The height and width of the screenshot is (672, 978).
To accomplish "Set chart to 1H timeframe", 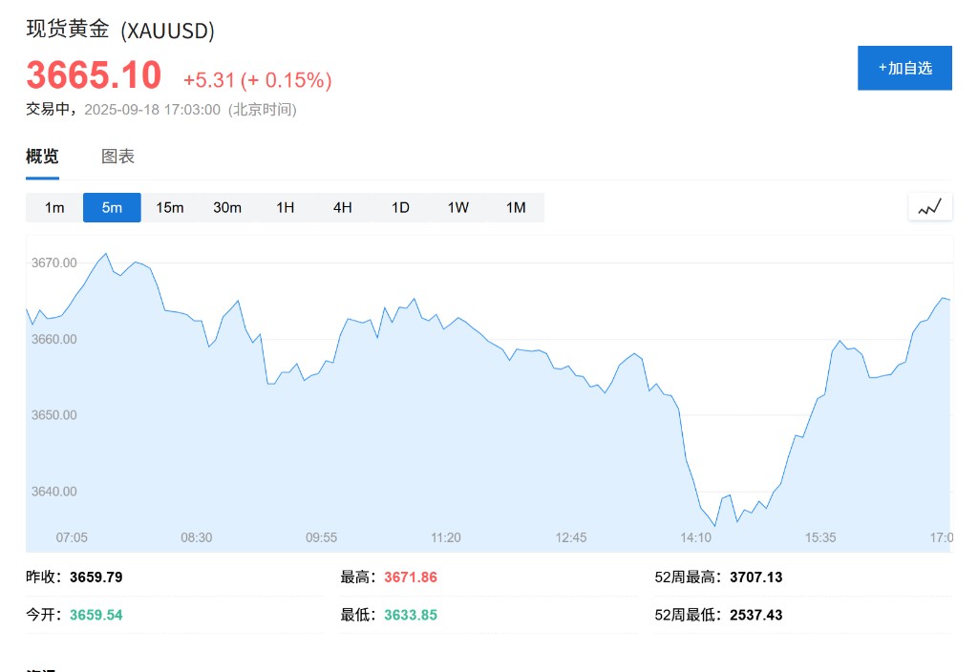I will (285, 207).
